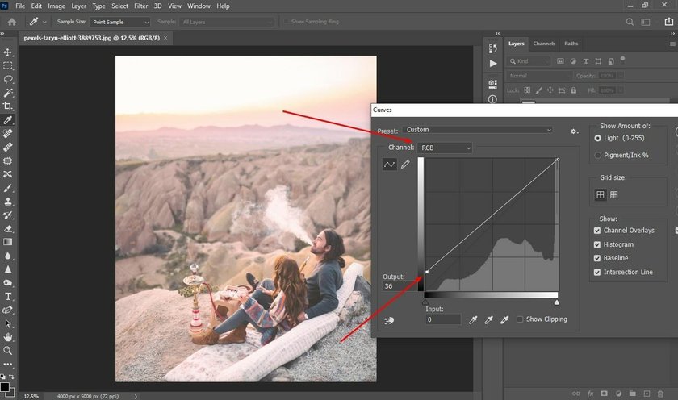The image size is (678, 400).
Task: Open the Image menu
Action: point(56,6)
